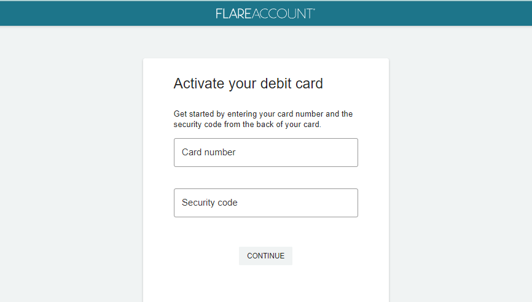Click the trademark symbol beside the logo
Viewport: 532px width, 302px height.
314,10
